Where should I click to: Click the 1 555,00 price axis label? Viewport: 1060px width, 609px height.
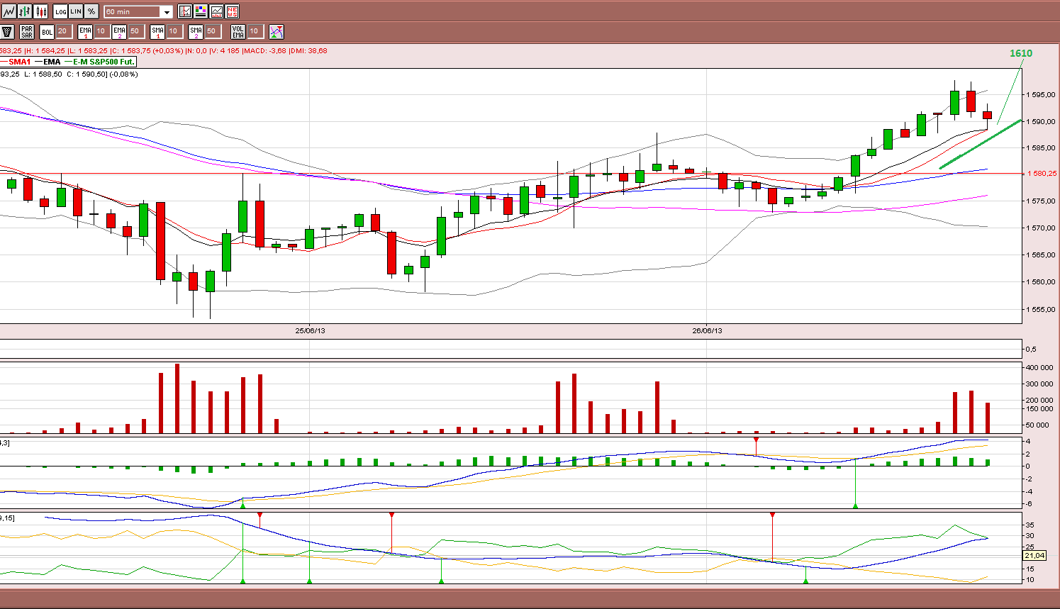1042,309
